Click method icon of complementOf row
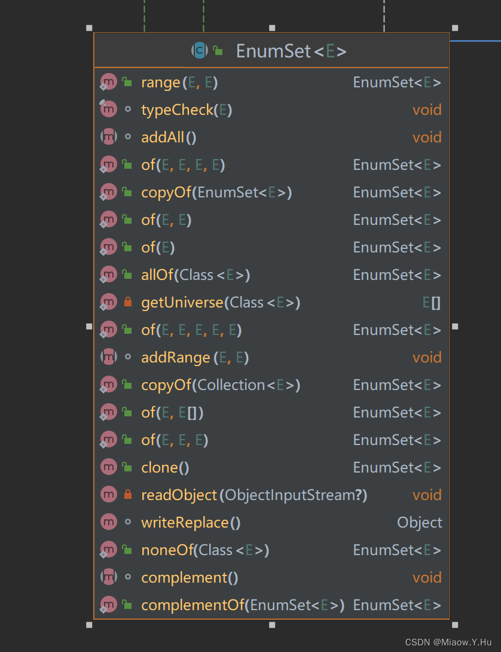Image resolution: width=501 pixels, height=652 pixels. (x=109, y=605)
